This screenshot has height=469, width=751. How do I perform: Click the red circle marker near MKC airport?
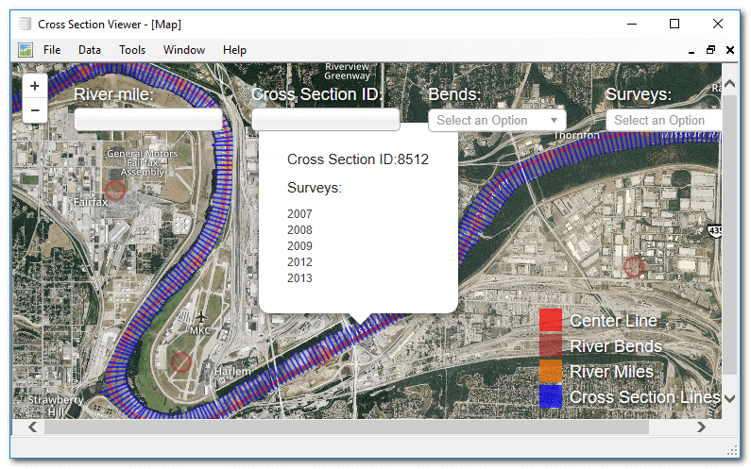click(181, 362)
